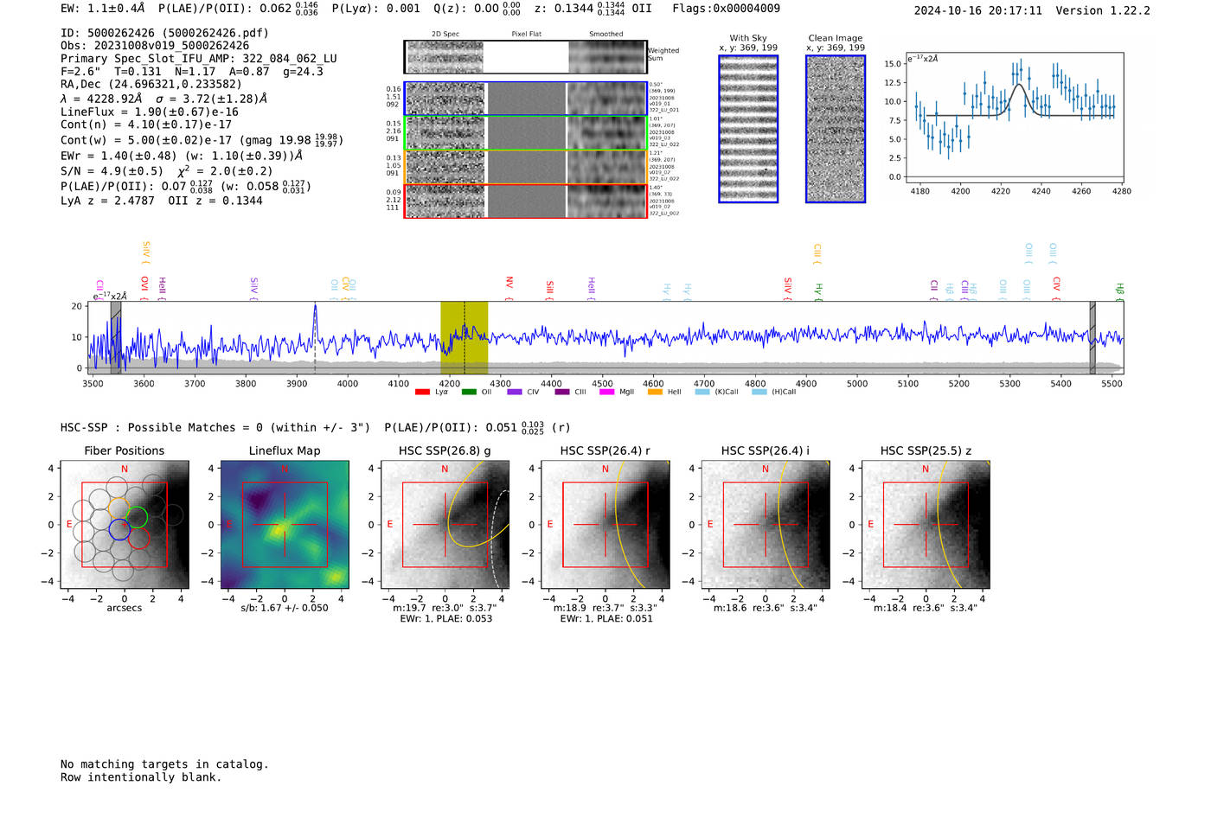
Task: Click the red Lyα legend swatch
Action: pyautogui.click(x=422, y=392)
